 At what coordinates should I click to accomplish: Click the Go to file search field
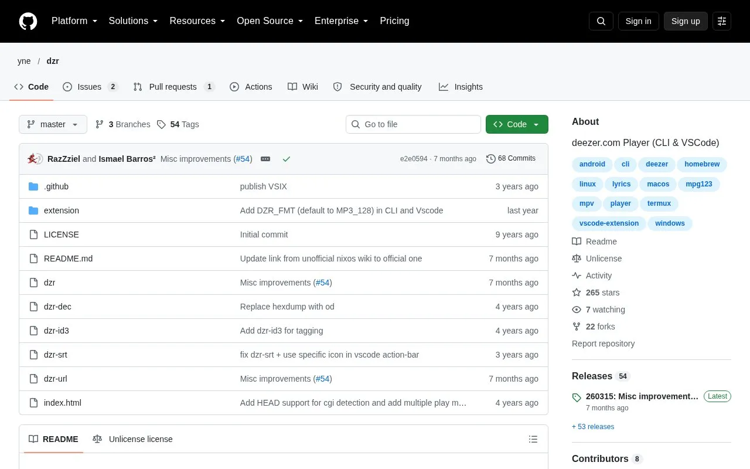(413, 124)
